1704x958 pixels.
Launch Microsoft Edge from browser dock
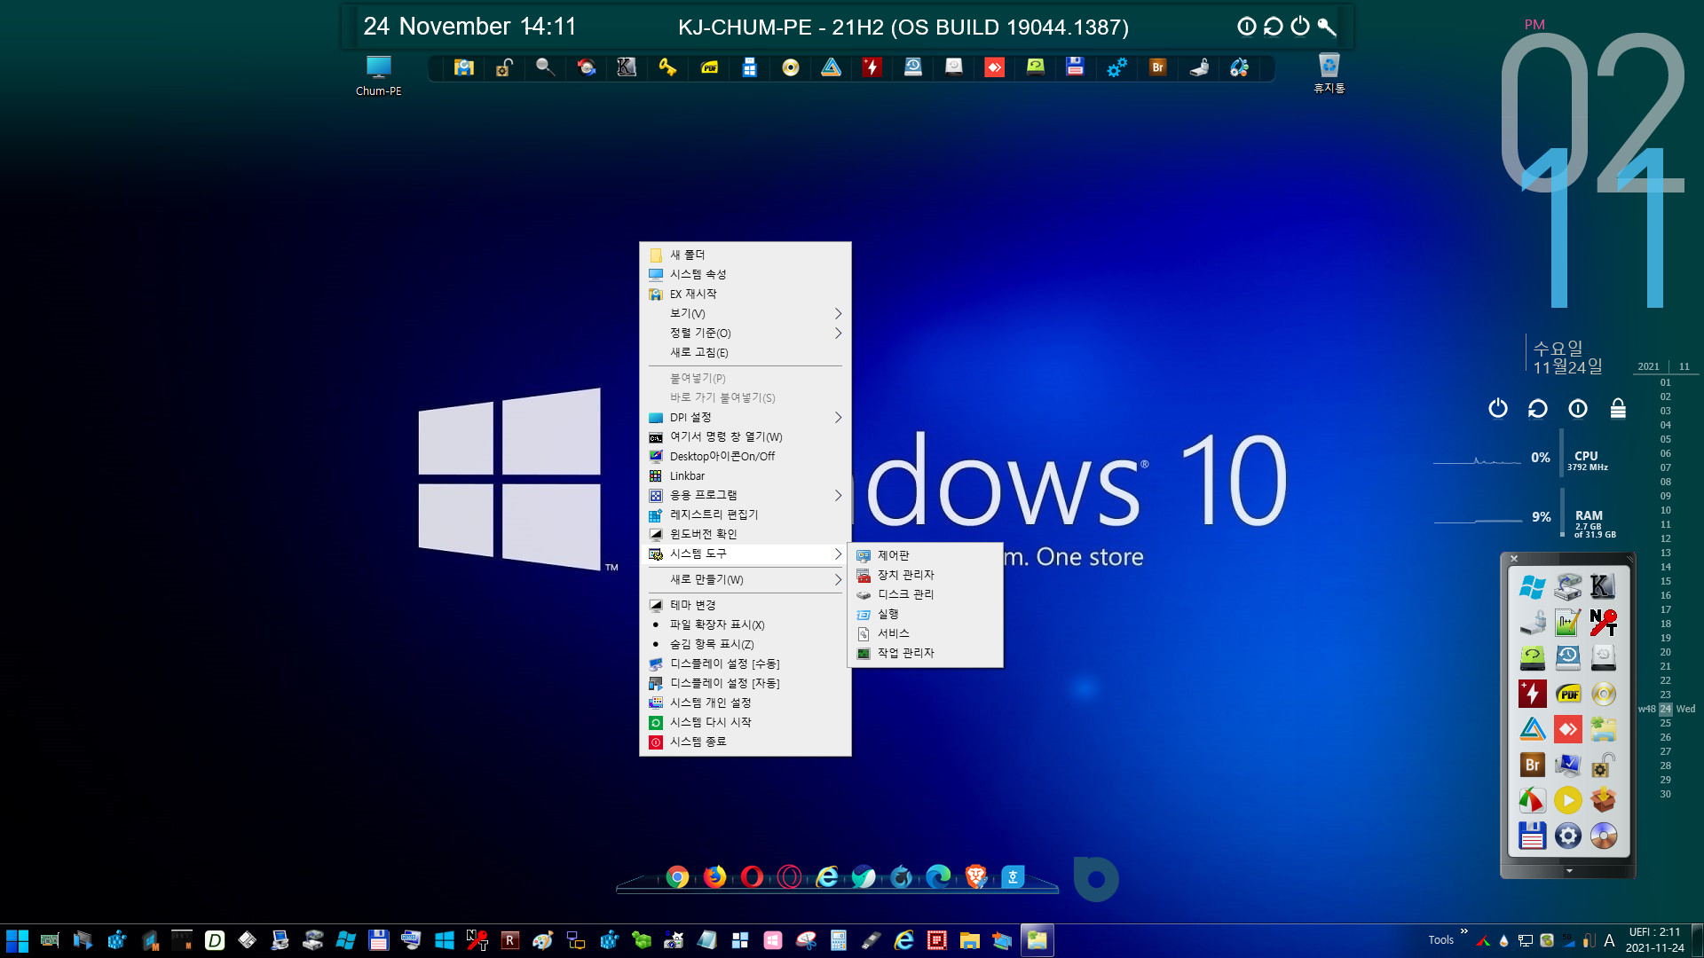(938, 877)
